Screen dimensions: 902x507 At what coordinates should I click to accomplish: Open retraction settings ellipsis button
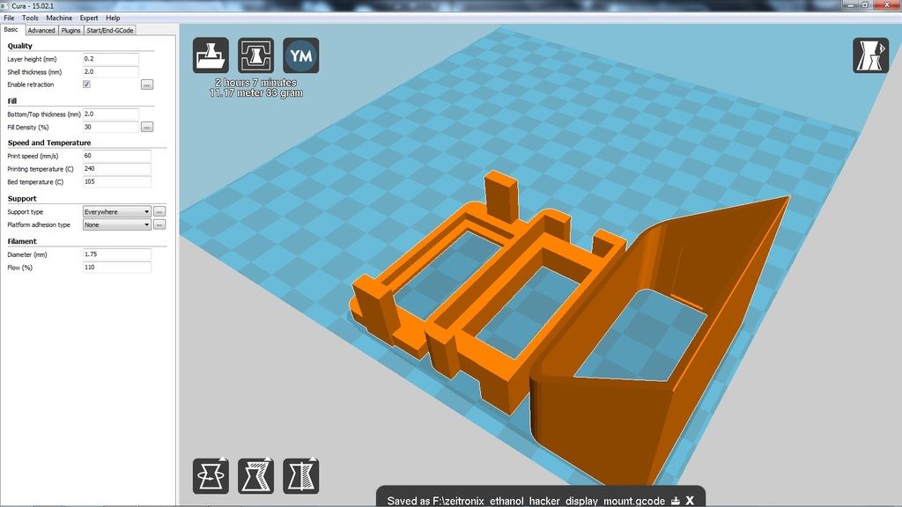(x=147, y=84)
